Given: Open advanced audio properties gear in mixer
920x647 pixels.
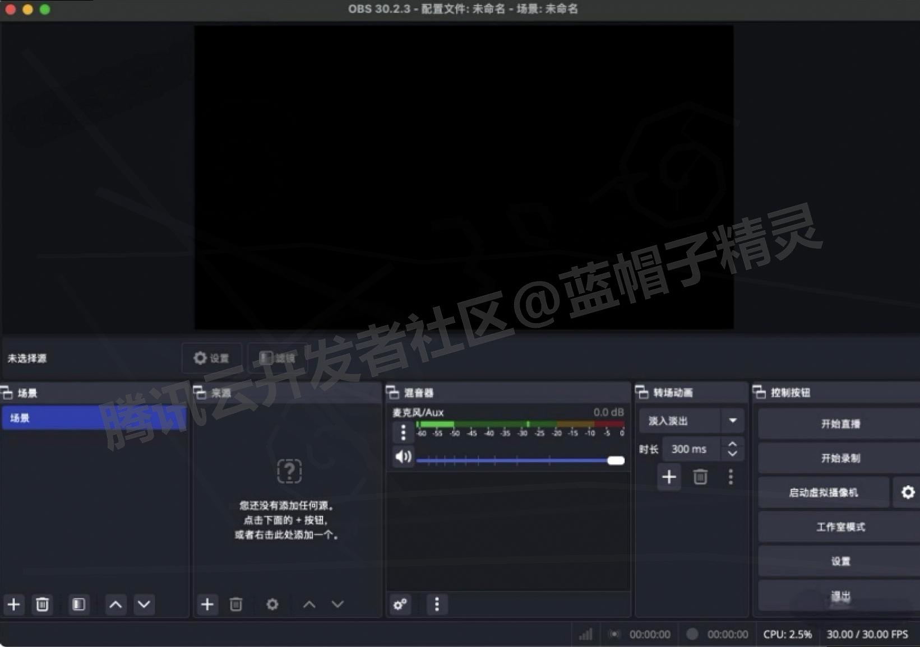Looking at the screenshot, I should click(x=400, y=605).
